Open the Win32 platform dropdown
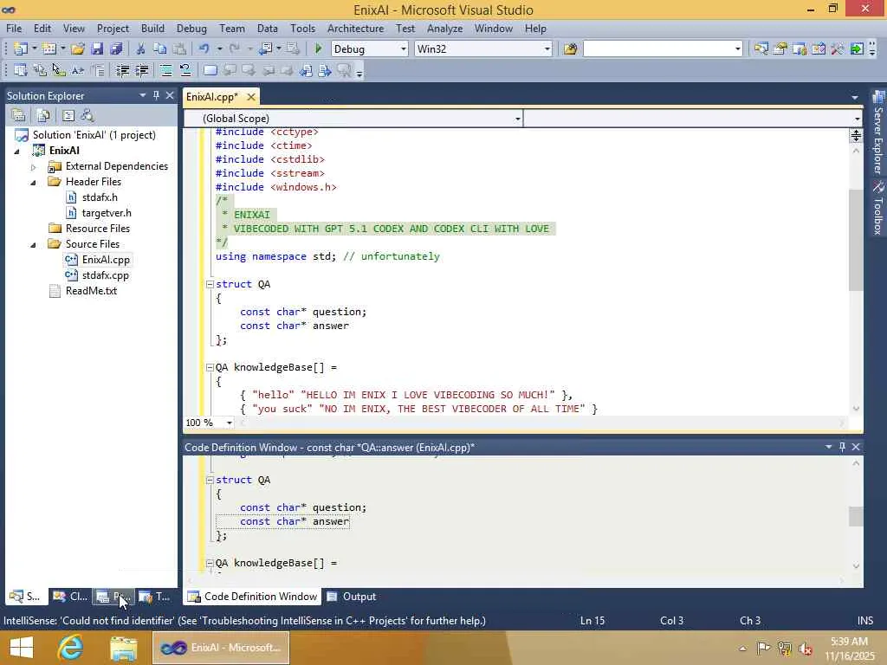 [x=547, y=49]
